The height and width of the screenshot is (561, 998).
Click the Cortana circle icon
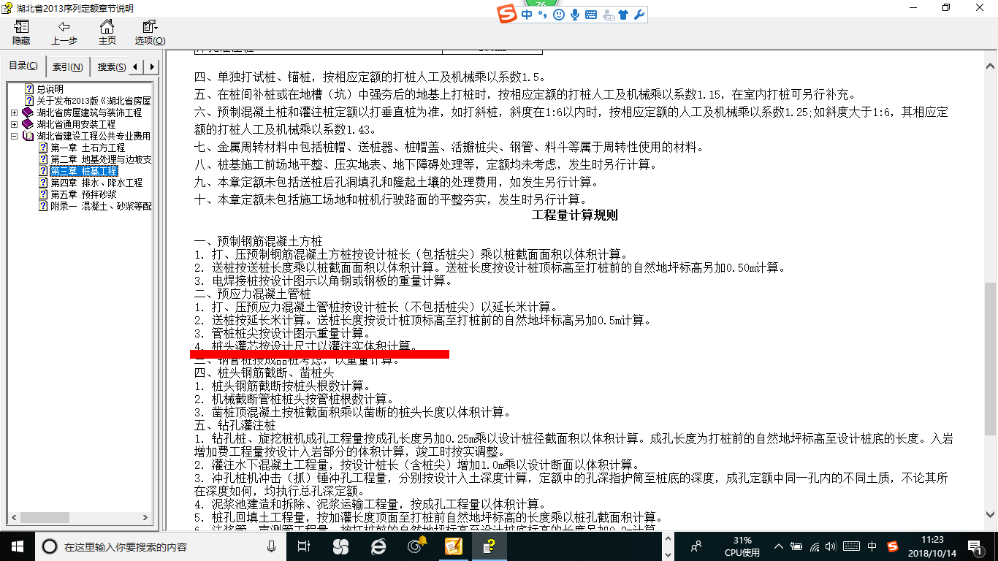tap(50, 546)
